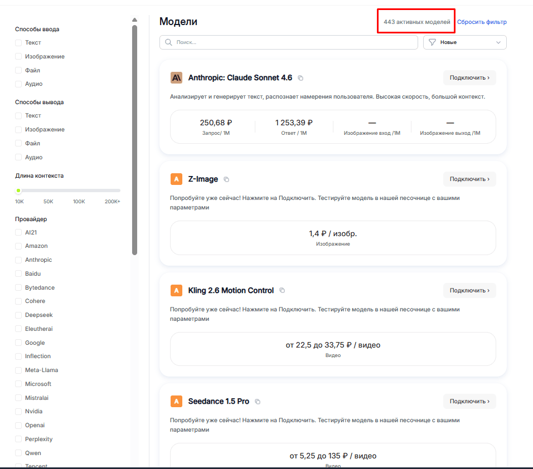This screenshot has height=469, width=533.
Task: Tick the Аудио output method checkbox
Action: click(18, 158)
